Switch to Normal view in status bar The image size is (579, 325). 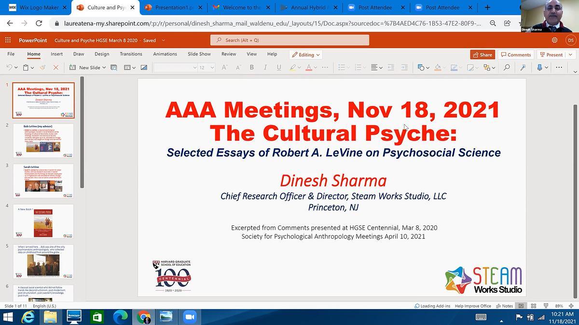521,306
